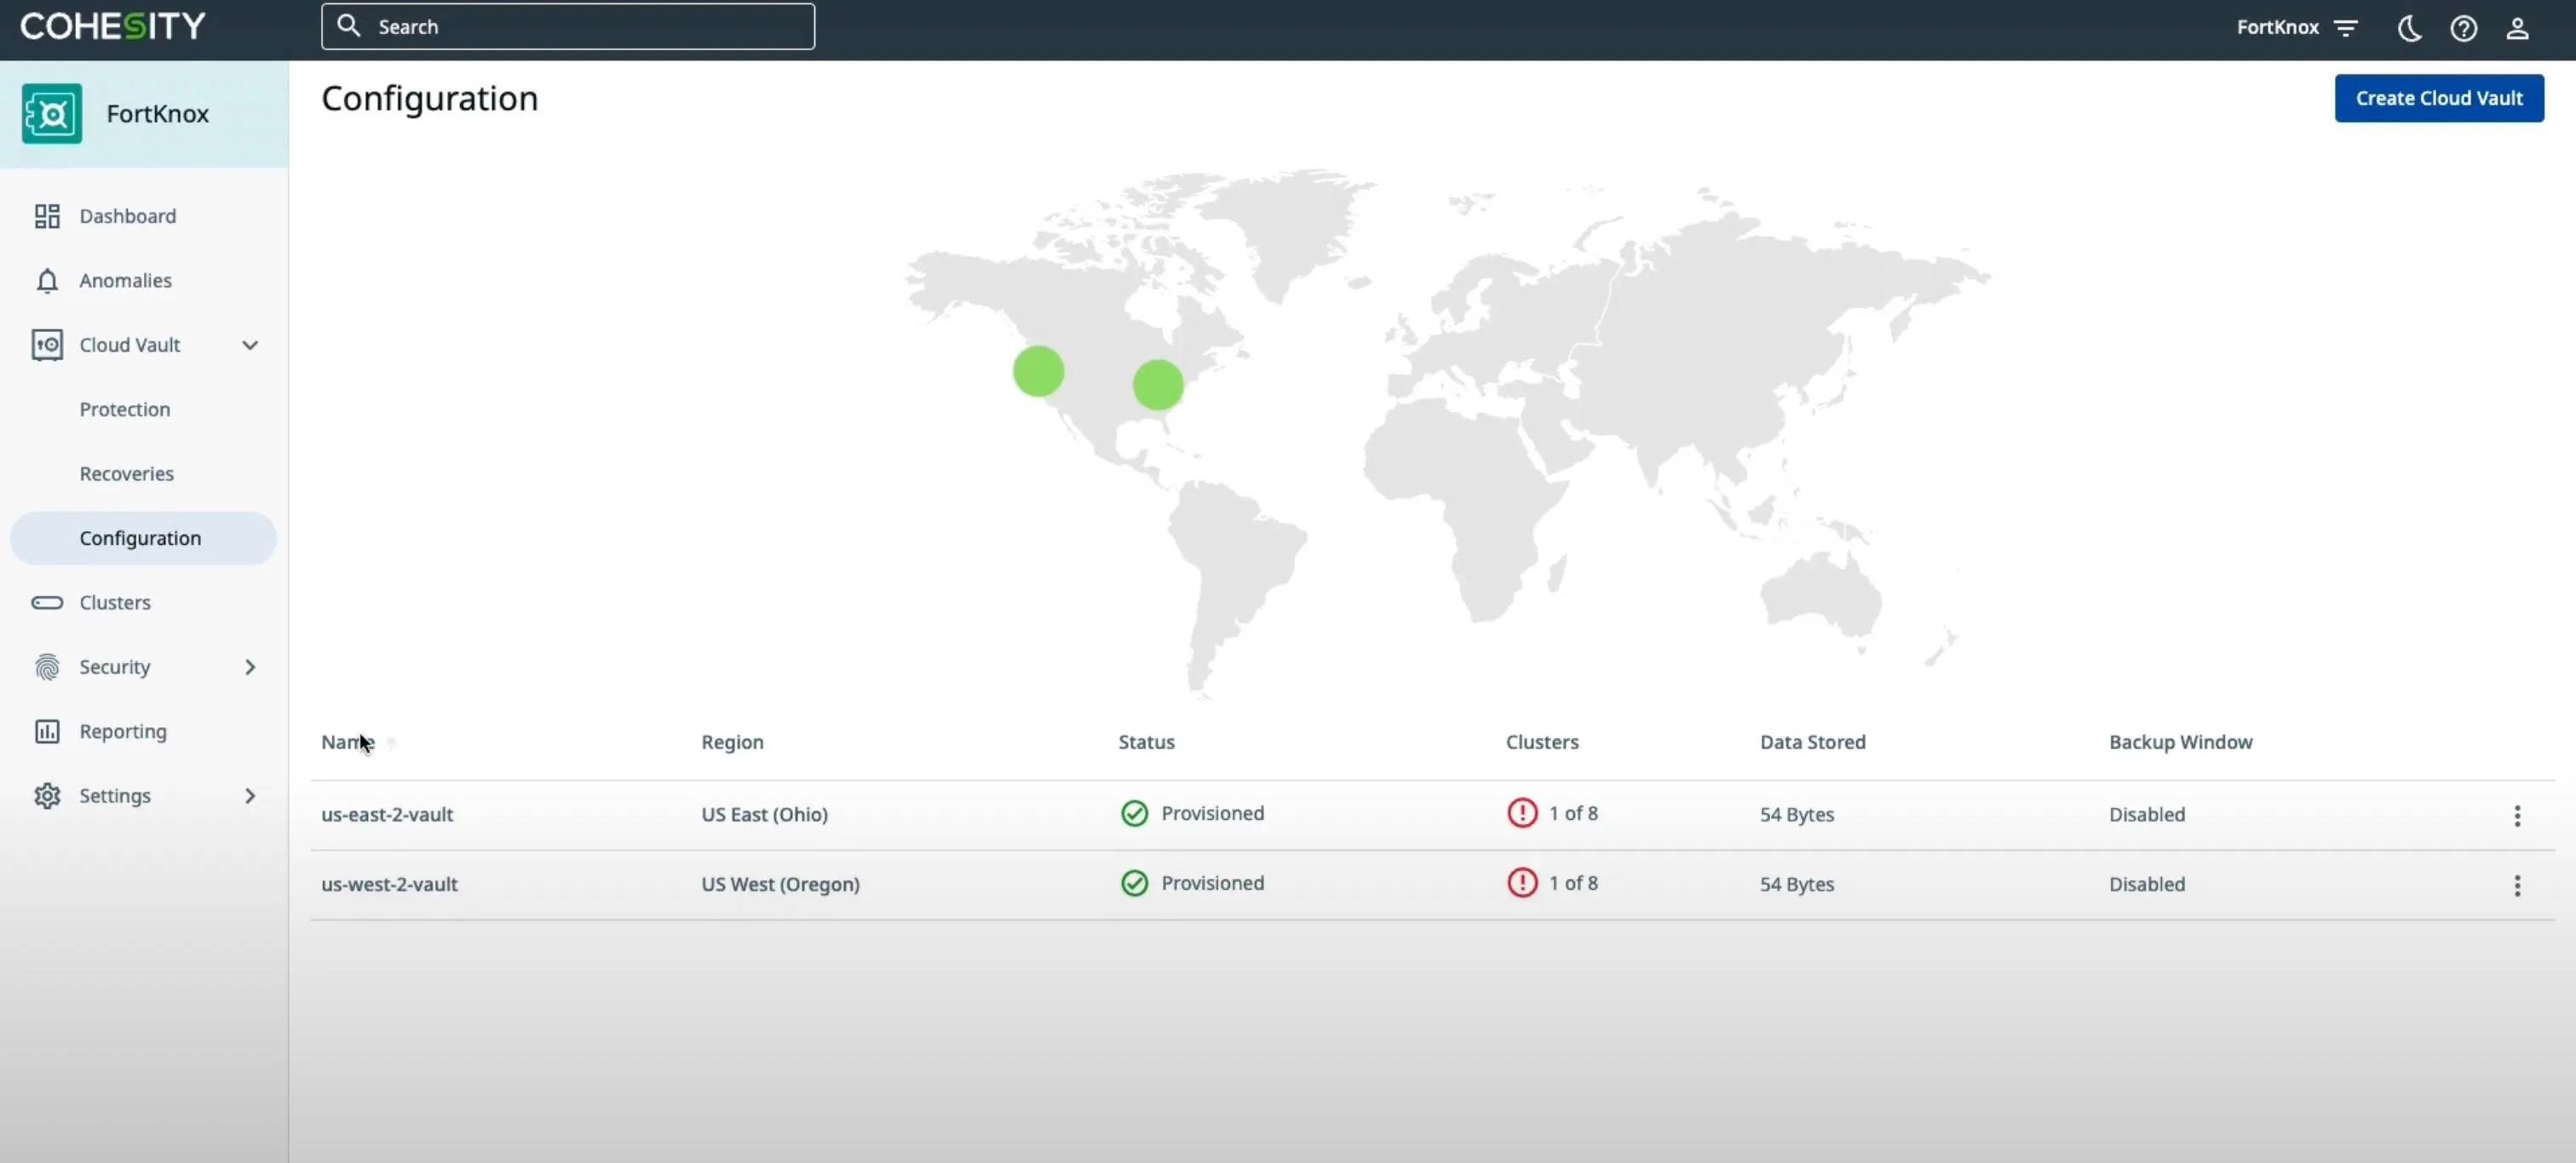Click the Settings gear icon
The width and height of the screenshot is (2576, 1163).
(x=47, y=795)
